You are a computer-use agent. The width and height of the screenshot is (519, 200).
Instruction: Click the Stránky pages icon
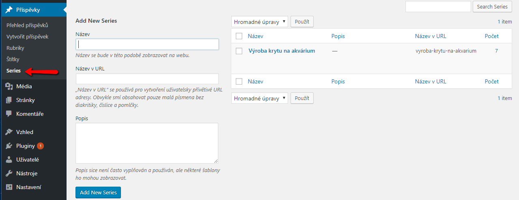[x=9, y=100]
